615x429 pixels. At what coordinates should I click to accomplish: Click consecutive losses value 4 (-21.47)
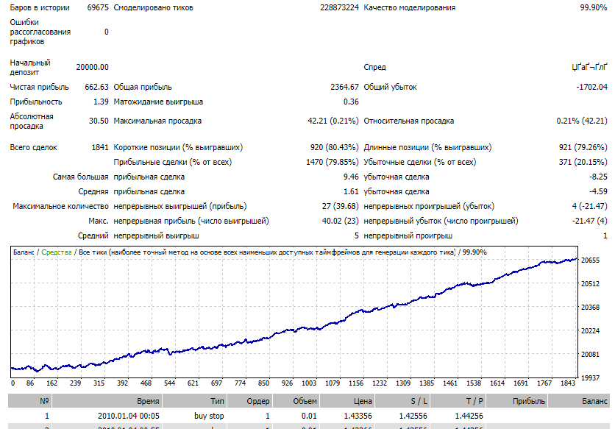click(x=589, y=206)
